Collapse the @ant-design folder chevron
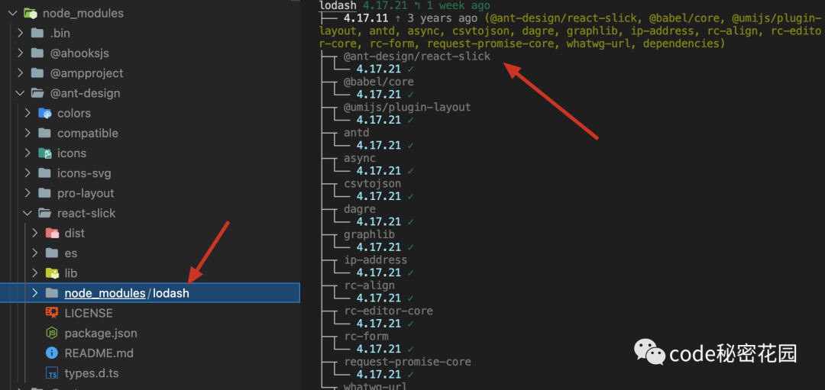Image resolution: width=825 pixels, height=390 pixels. [21, 93]
